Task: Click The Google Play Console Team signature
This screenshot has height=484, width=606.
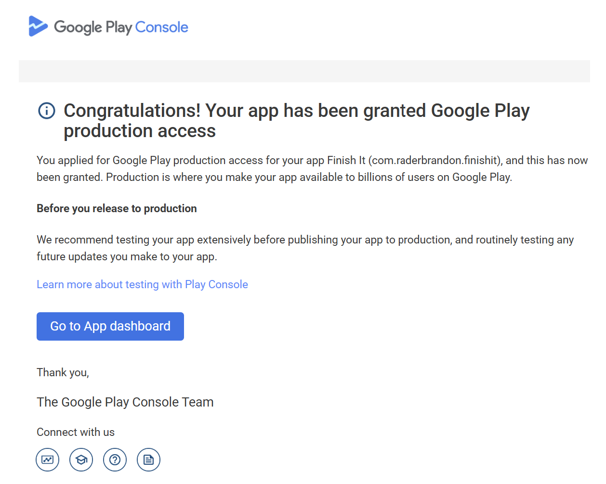Action: click(125, 402)
